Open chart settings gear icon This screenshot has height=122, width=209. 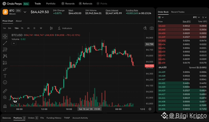pos(150,109)
